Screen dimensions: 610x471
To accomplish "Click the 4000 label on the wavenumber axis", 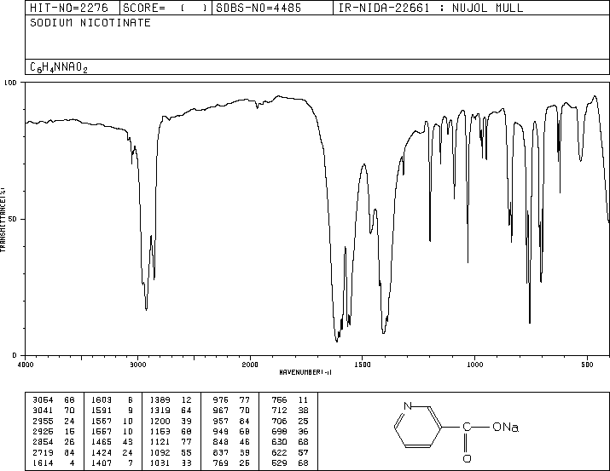I will tap(26, 365).
